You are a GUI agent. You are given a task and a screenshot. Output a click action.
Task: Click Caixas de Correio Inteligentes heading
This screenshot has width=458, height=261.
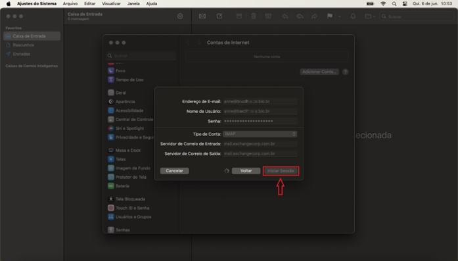32,66
